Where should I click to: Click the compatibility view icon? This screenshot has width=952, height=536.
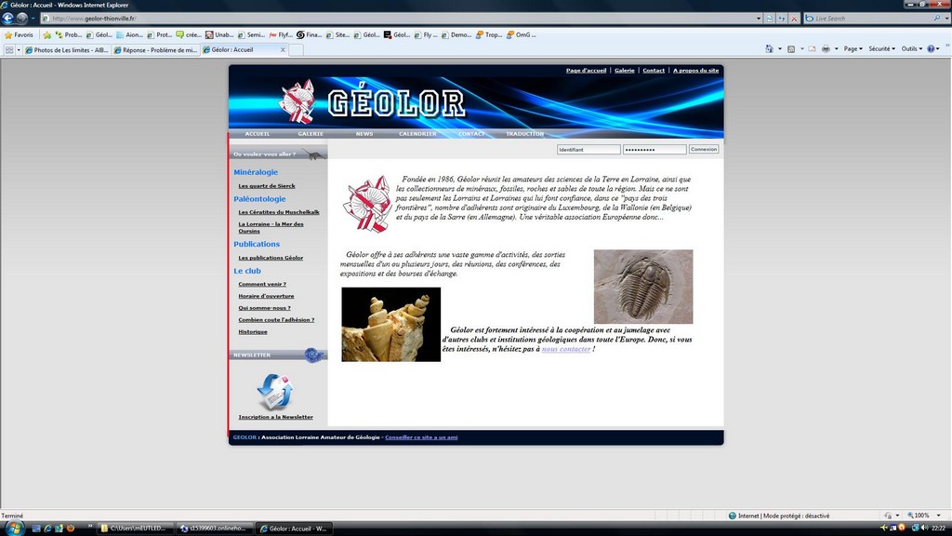coord(769,19)
